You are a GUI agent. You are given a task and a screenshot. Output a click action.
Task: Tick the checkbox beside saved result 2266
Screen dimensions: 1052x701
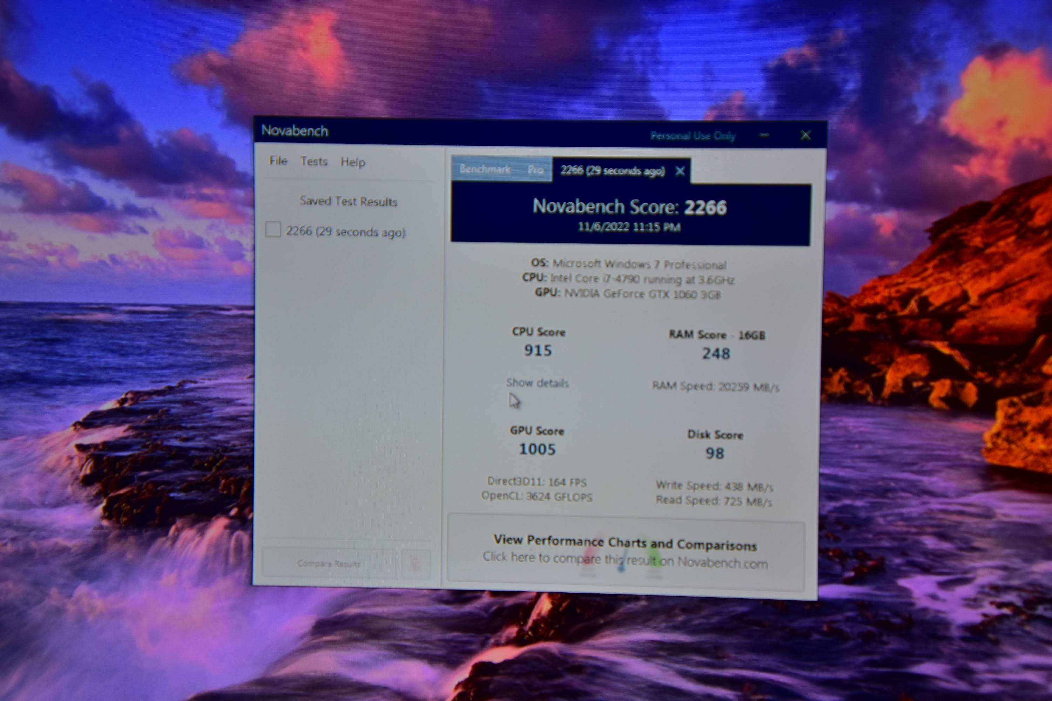pyautogui.click(x=273, y=229)
